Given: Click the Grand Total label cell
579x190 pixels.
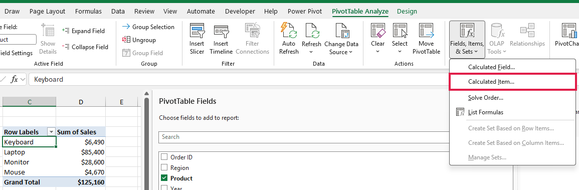Looking at the screenshot, I should pos(29,182).
